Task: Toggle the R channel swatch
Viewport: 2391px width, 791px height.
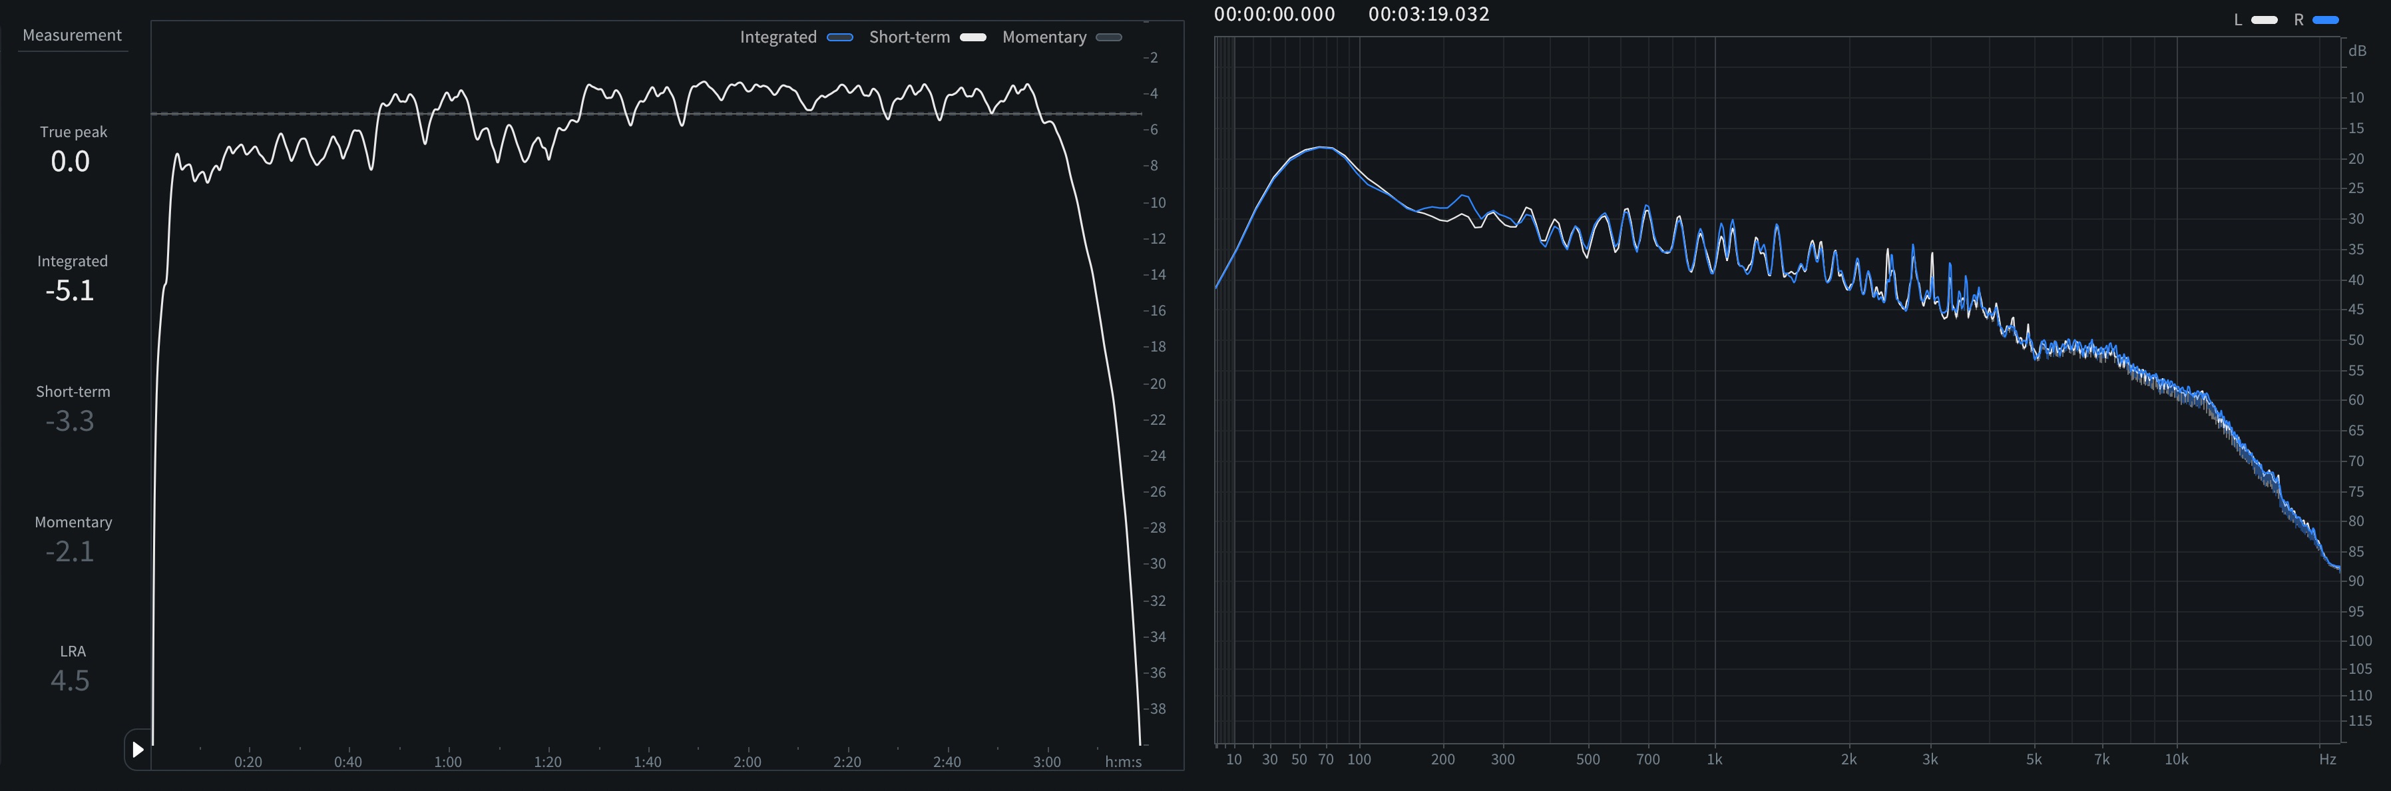Action: (x=2326, y=19)
